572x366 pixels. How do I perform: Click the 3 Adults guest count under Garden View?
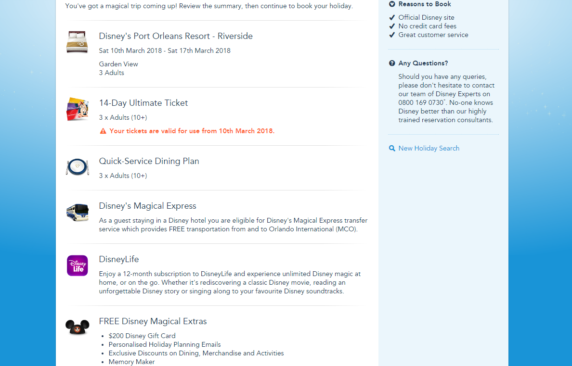(112, 73)
